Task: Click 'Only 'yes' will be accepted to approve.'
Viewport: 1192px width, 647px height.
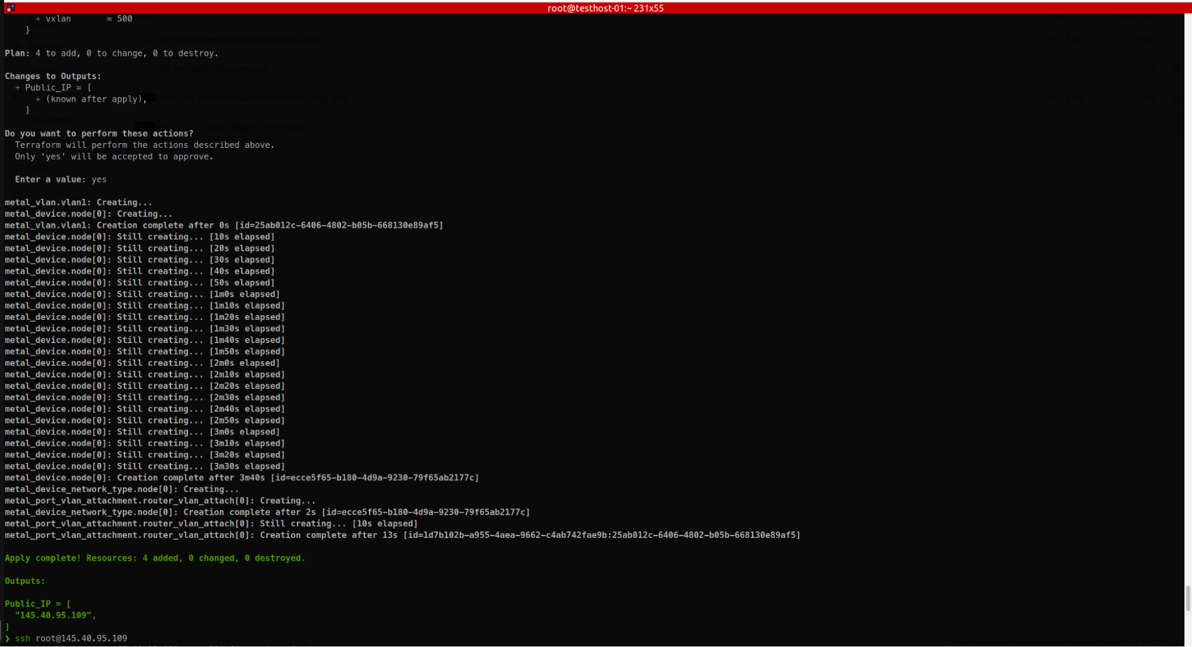Action: coord(114,157)
